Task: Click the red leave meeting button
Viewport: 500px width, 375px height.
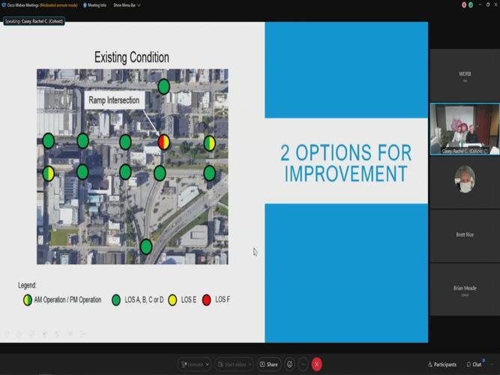Action: [x=316, y=364]
